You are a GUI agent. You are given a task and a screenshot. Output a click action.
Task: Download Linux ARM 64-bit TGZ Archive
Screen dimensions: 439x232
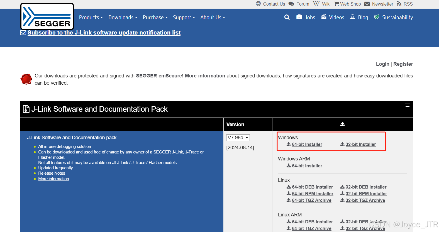click(x=312, y=228)
